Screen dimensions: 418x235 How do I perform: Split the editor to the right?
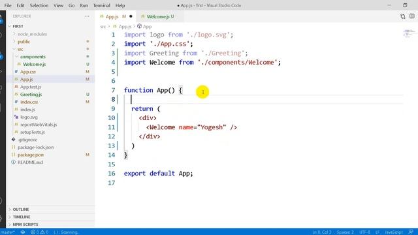tap(412, 16)
